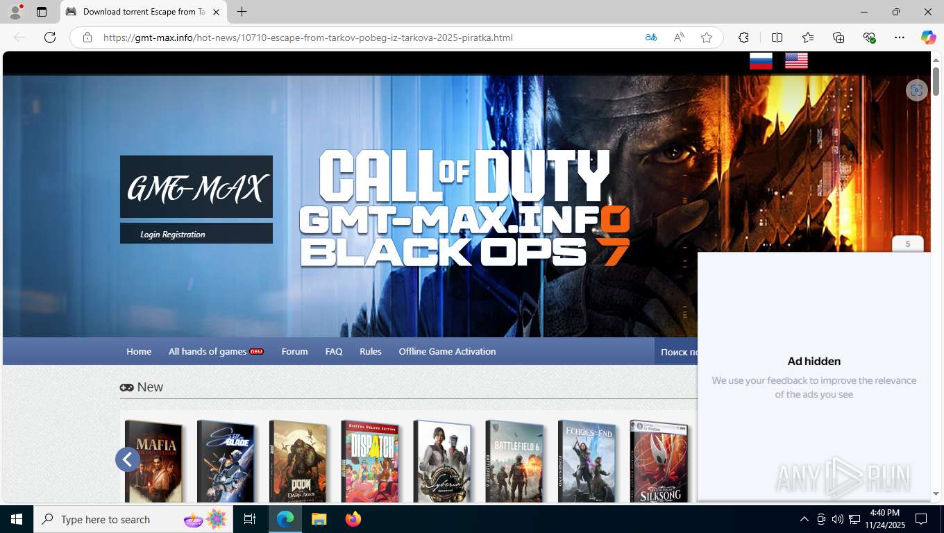The image size is (944, 533).
Task: Switch site to US English flag
Action: coord(796,61)
